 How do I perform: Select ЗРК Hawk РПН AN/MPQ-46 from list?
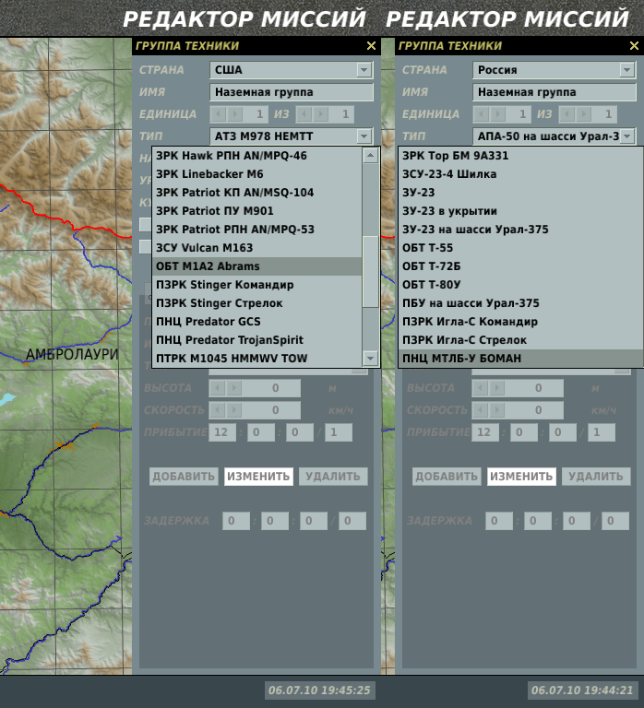point(257,156)
